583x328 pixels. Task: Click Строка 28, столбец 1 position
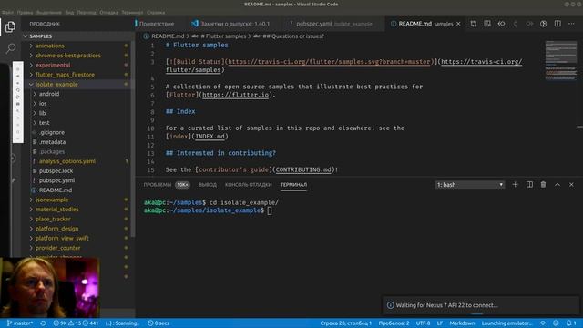[346, 323]
